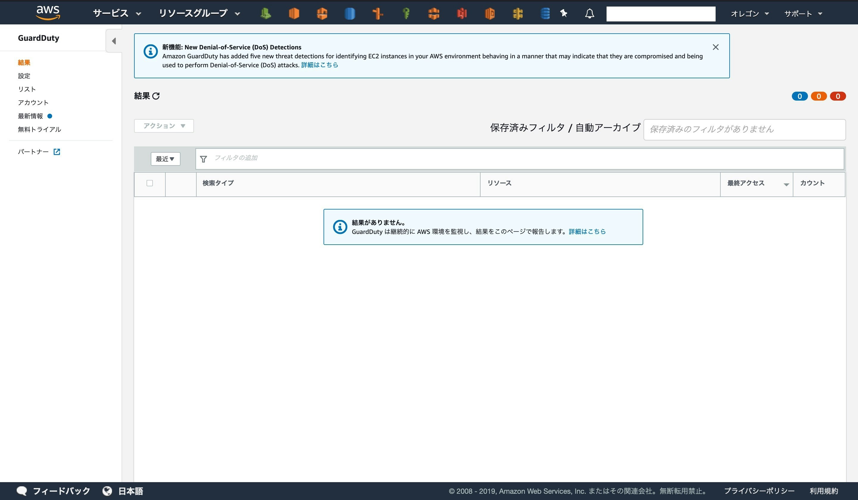
Task: Open the orange Lambda shortcut icon
Action: pos(322,14)
